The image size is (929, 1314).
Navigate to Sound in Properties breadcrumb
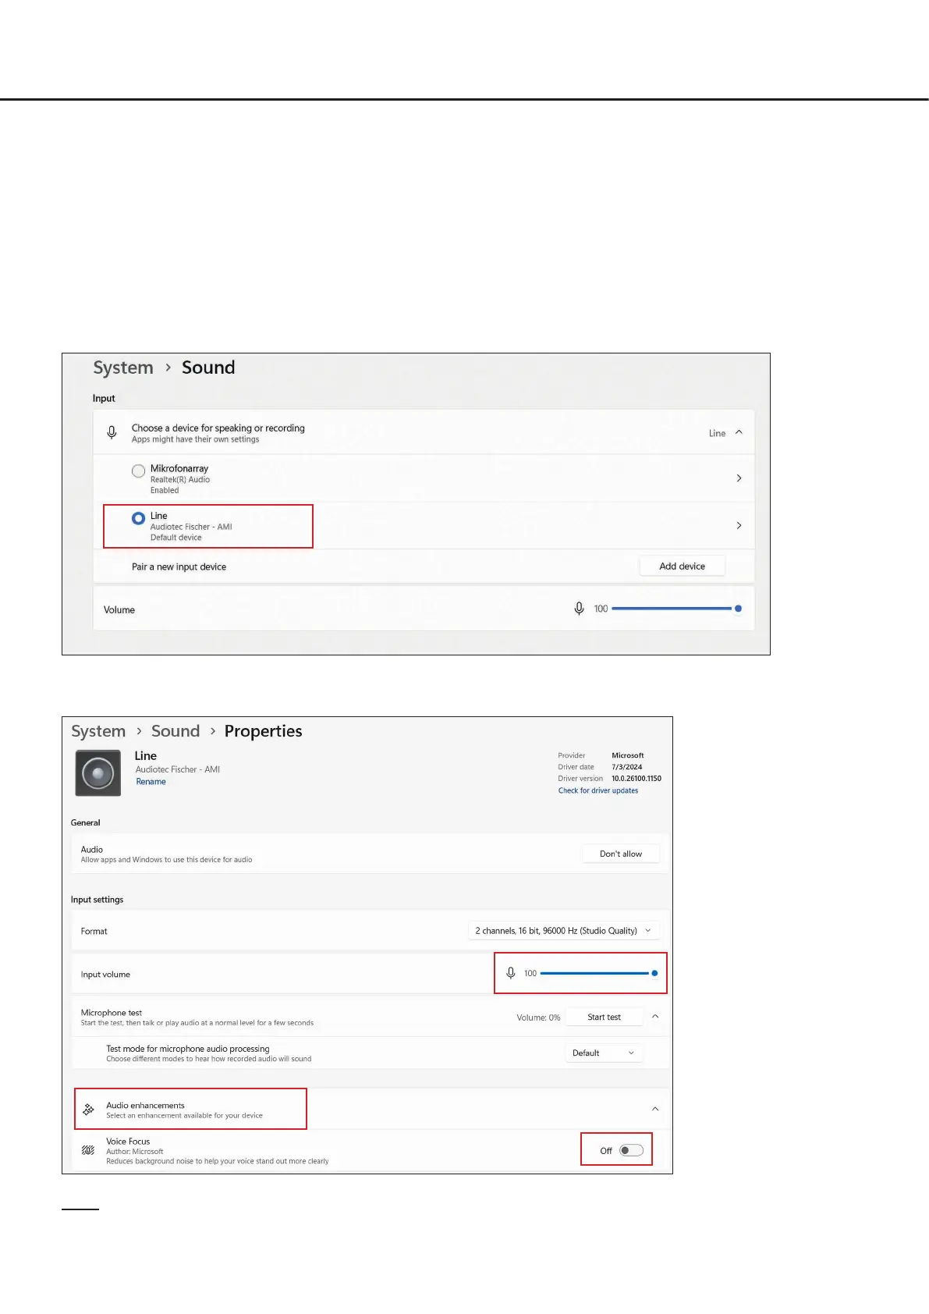(176, 731)
